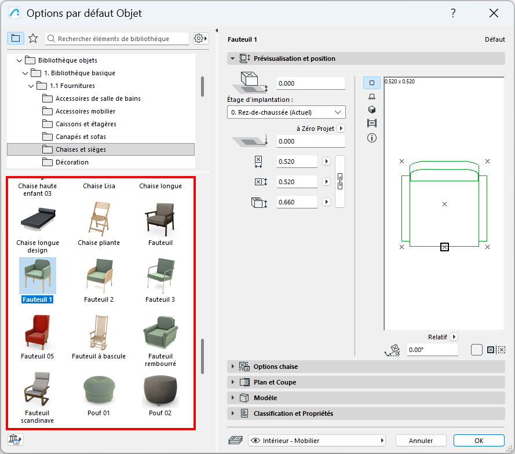Toggle mirror checkbox next to rotation angle
515x454 pixels.
[x=476, y=350]
